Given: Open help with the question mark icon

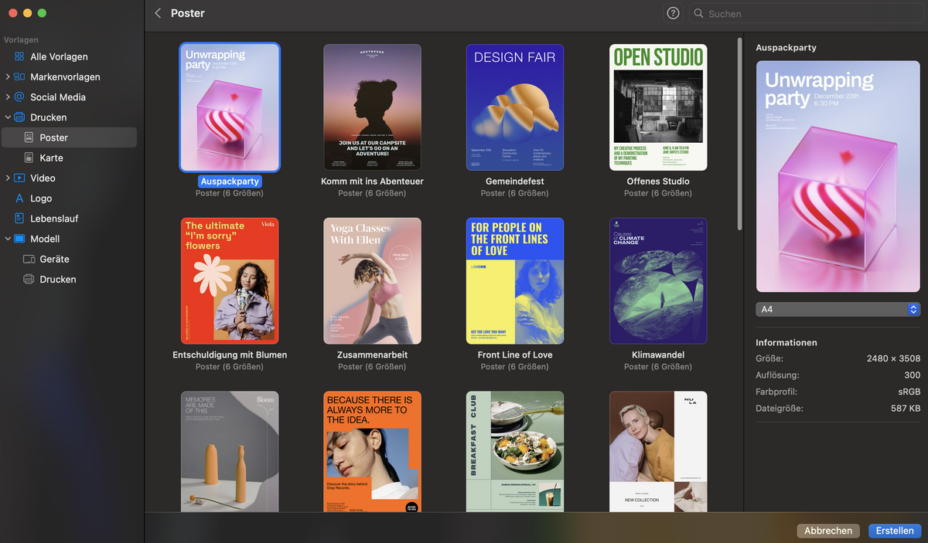Looking at the screenshot, I should pos(674,13).
